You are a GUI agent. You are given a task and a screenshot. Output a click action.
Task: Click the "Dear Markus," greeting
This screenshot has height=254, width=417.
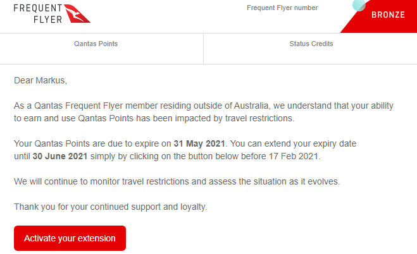40,80
